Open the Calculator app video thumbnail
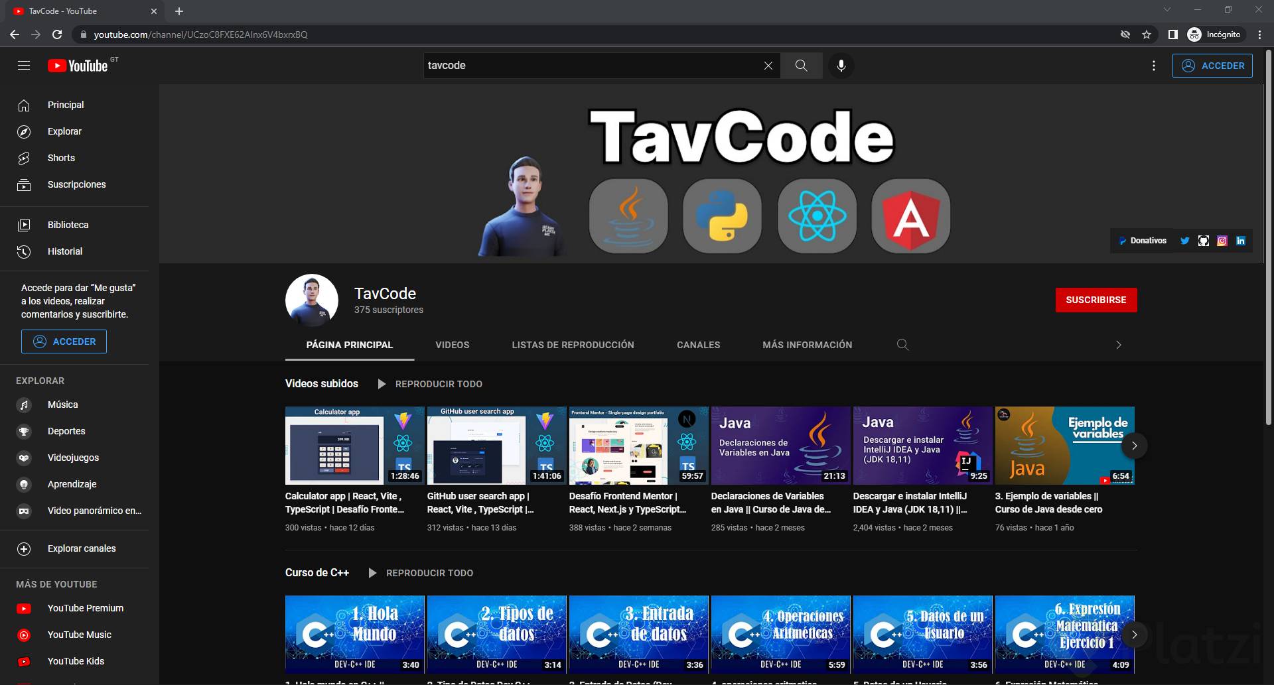 pos(355,446)
